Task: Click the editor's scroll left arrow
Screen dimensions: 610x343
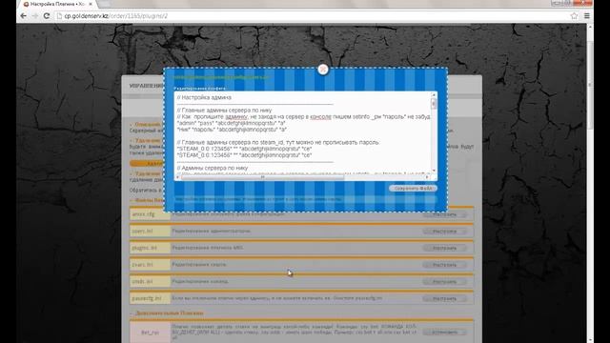Action: [178, 177]
